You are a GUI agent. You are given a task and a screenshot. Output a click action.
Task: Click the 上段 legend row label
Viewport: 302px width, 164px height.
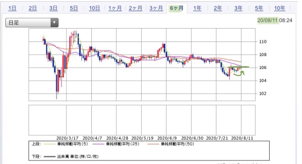(x=37, y=144)
